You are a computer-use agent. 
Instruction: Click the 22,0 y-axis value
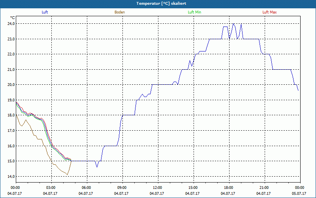(11, 54)
